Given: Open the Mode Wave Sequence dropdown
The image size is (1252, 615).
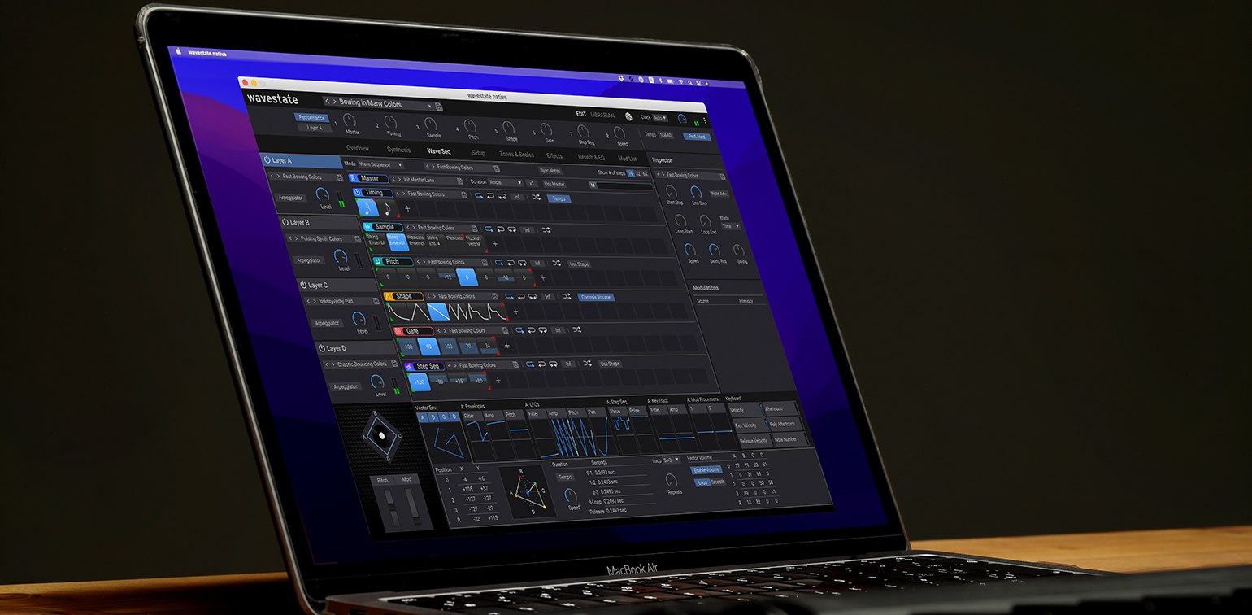Looking at the screenshot, I should 380,164.
